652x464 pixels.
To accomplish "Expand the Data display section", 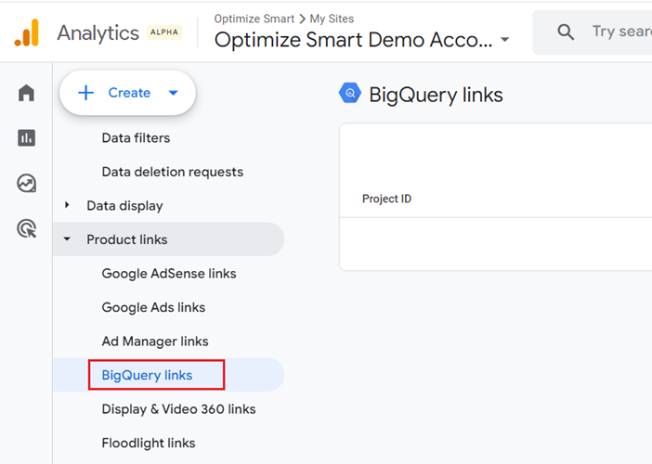I will (x=67, y=205).
